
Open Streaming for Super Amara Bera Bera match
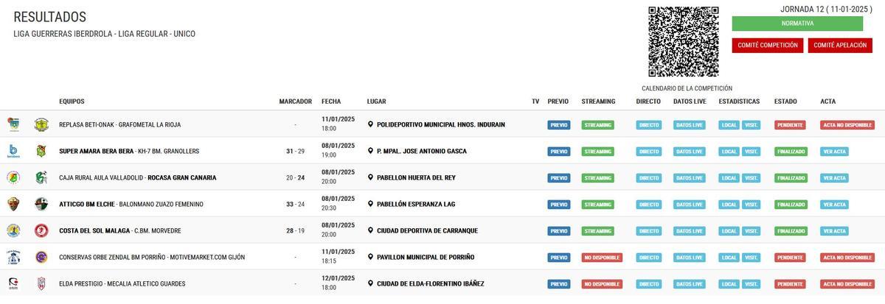pos(597,152)
